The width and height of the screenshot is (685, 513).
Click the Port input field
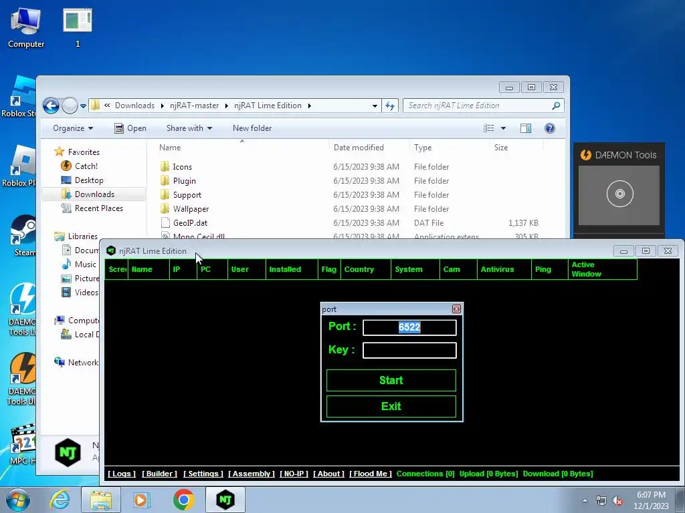click(x=409, y=327)
